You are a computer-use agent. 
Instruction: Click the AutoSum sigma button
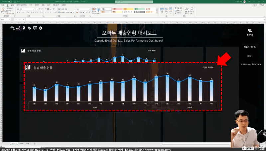click(178, 8)
